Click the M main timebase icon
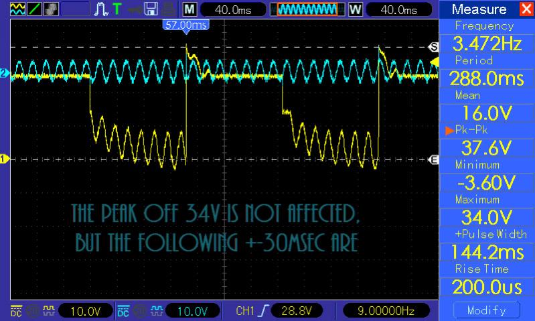This screenshot has width=535, height=321. point(189,9)
